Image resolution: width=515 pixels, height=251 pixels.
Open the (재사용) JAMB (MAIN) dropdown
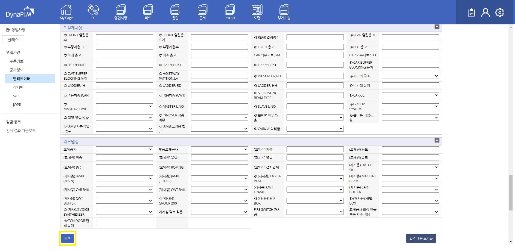click(125, 179)
